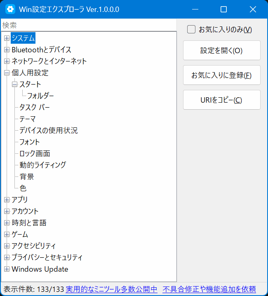Image resolution: width=268 pixels, height=296 pixels.
Task: Minimize the Win設定エクスプローラ window
Action: 195,9
